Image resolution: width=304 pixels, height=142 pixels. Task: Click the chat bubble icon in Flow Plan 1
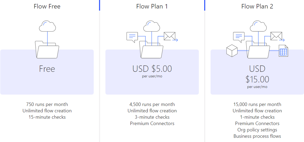coord(132,37)
